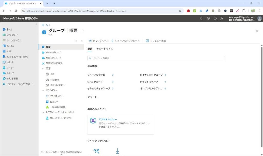Click the オンプレミスのグループ count value
Image resolution: width=263 pixels, height=156 pixels.
click(165, 89)
